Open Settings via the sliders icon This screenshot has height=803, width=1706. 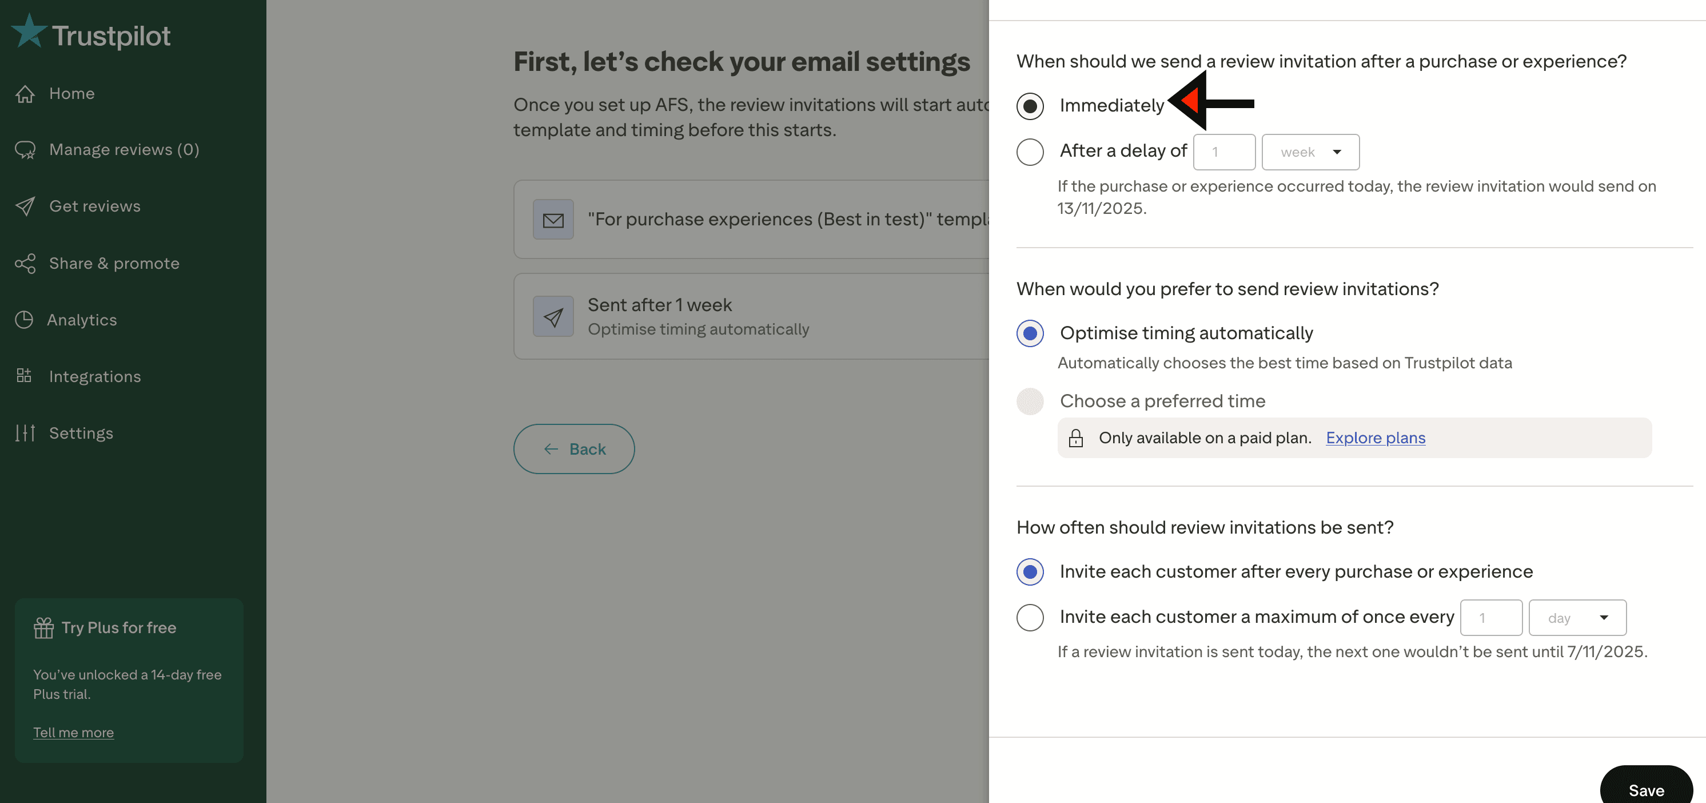[x=25, y=432]
